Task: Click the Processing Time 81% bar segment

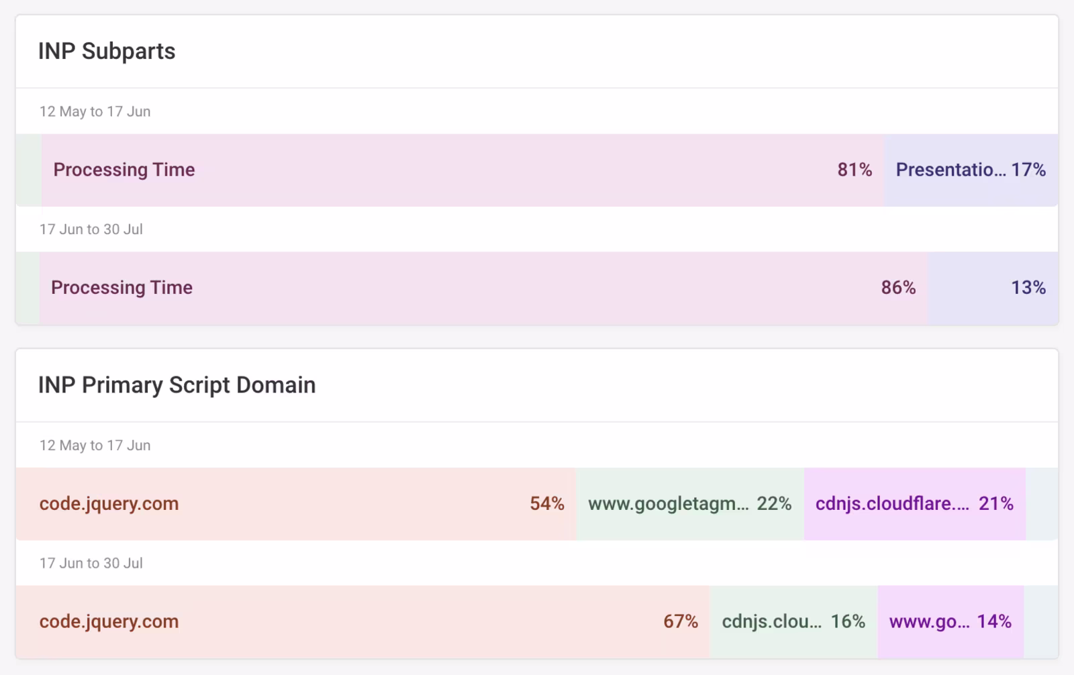Action: point(462,170)
